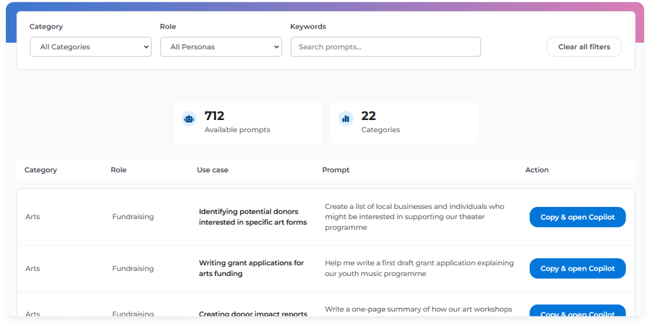
Task: Click the prompt about youth music programme
Action: click(419, 268)
